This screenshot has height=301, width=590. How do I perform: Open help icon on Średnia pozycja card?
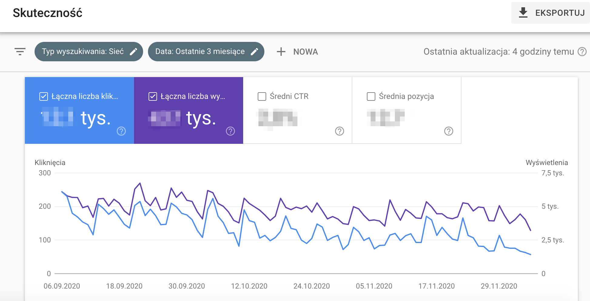[448, 131]
